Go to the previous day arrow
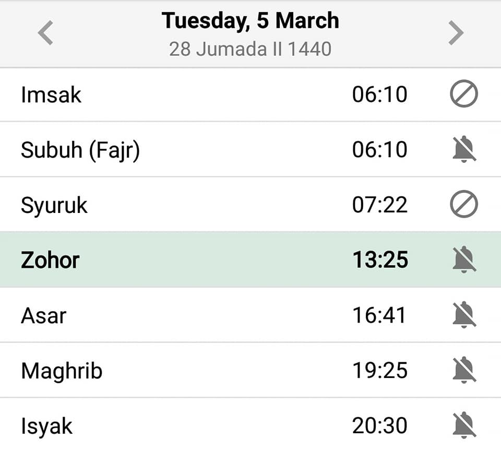Viewport: 501px width, 451px height. coord(45,33)
